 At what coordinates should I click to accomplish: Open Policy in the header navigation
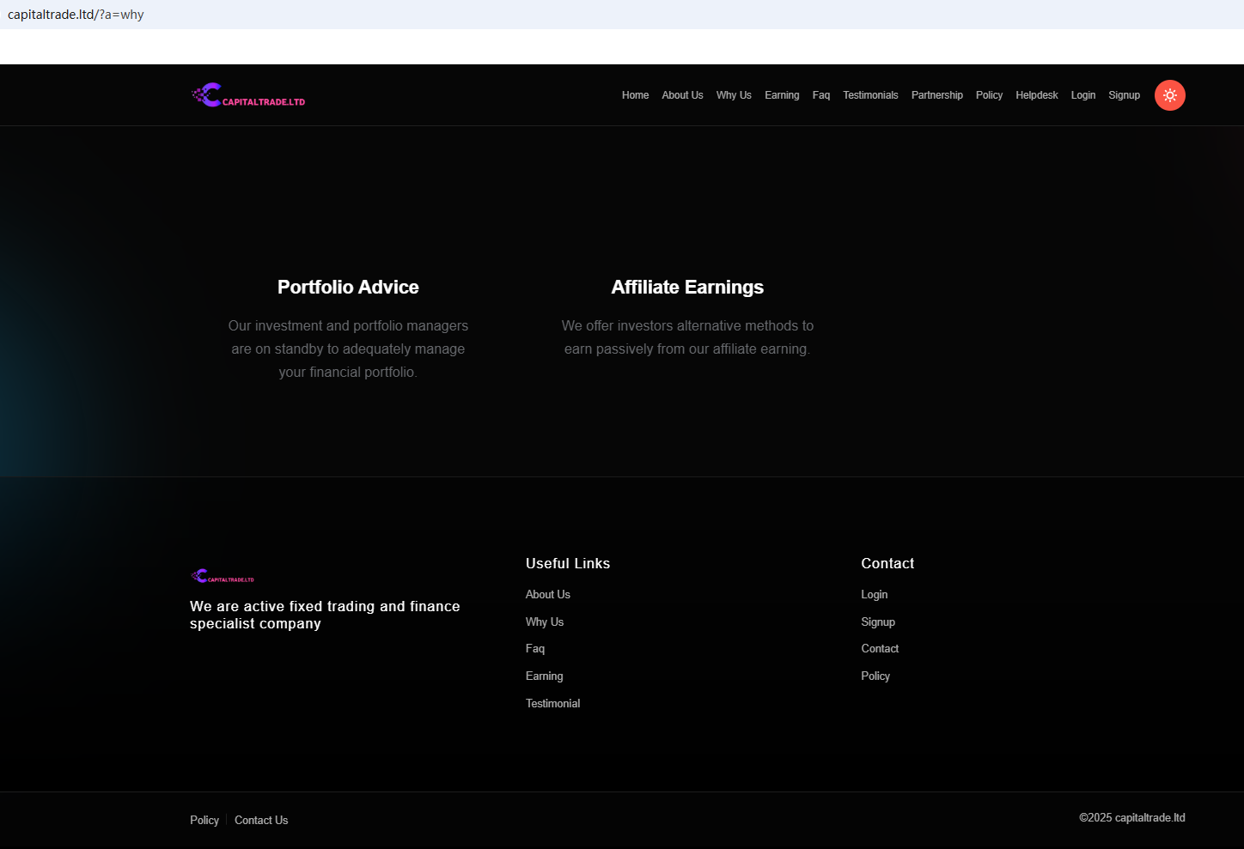(989, 95)
